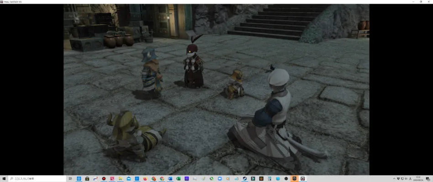This screenshot has height=182, width=433.
Task: Open the clock and date flyout
Action: tap(418, 179)
